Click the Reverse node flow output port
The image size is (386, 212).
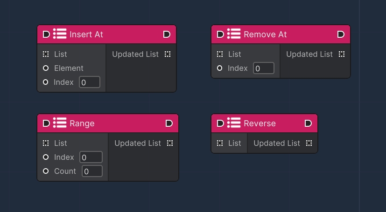coord(308,123)
